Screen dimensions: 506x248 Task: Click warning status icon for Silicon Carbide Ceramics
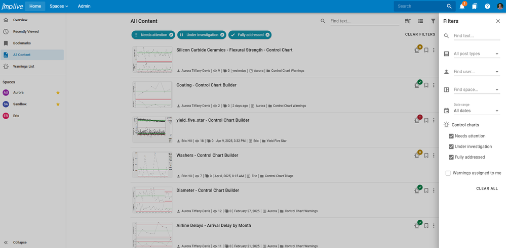tap(417, 50)
